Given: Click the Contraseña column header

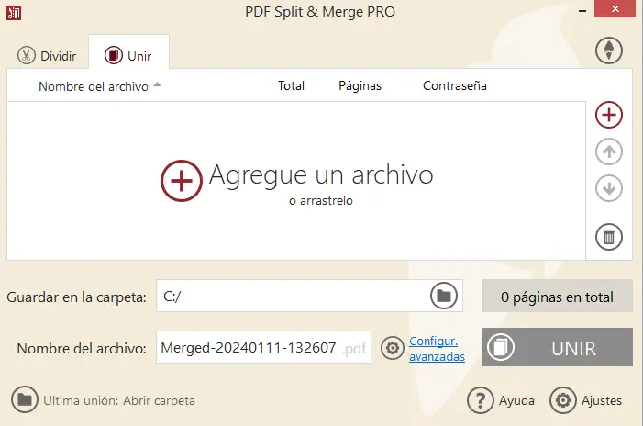Looking at the screenshot, I should 455,85.
